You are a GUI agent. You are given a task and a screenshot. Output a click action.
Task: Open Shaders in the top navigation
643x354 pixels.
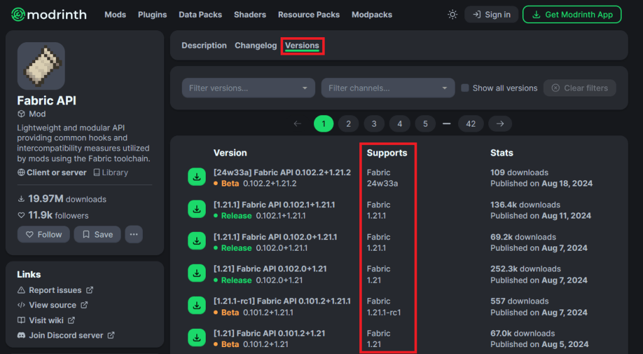click(250, 14)
